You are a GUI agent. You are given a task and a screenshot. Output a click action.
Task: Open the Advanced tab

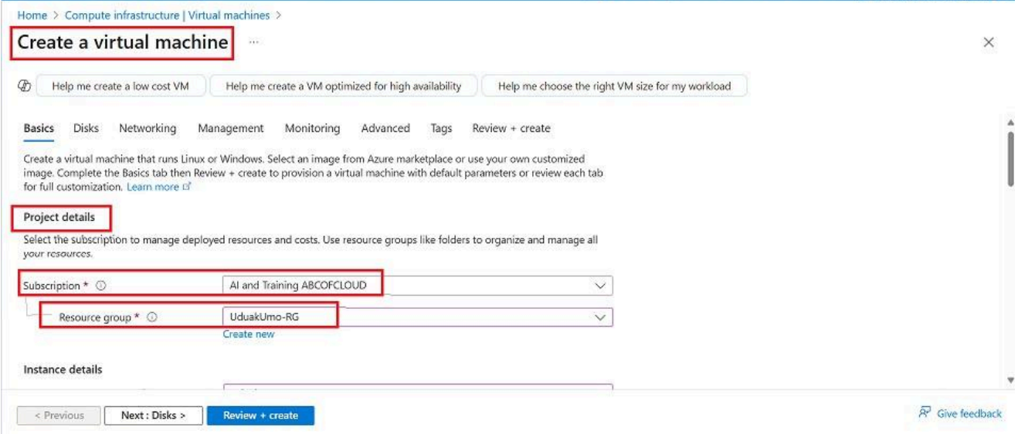[x=385, y=128]
